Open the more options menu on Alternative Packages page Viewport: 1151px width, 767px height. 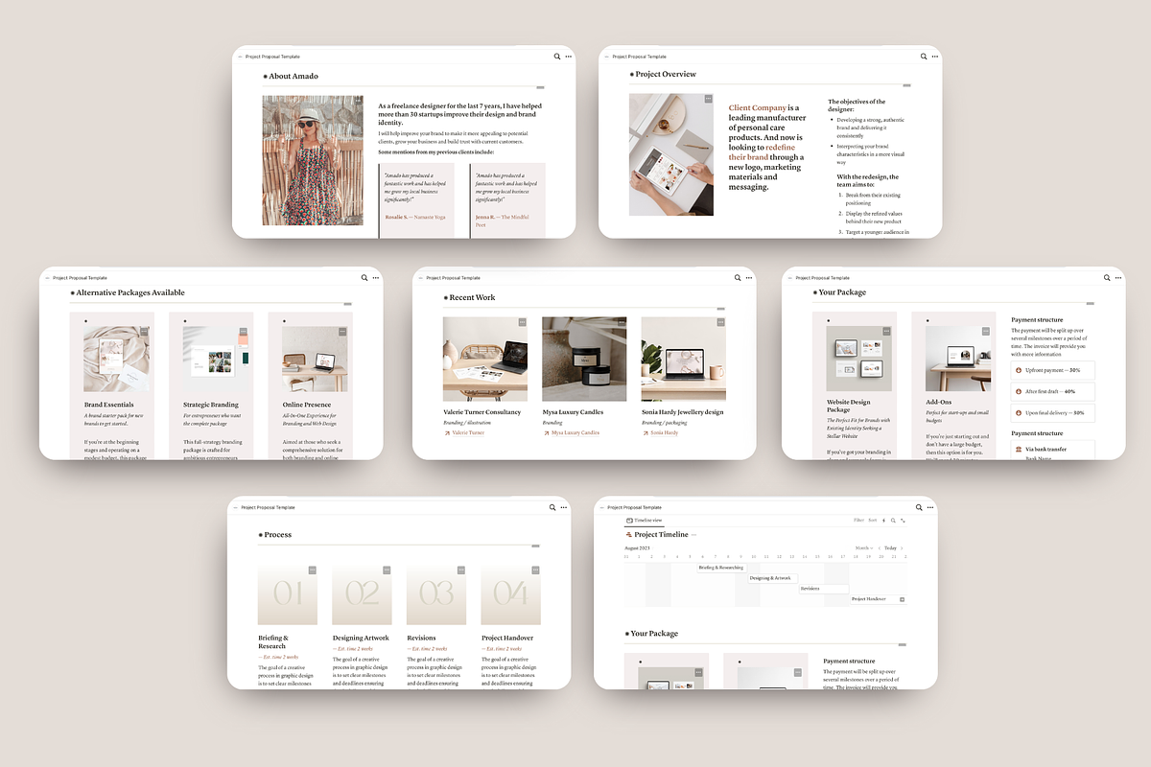click(x=374, y=277)
